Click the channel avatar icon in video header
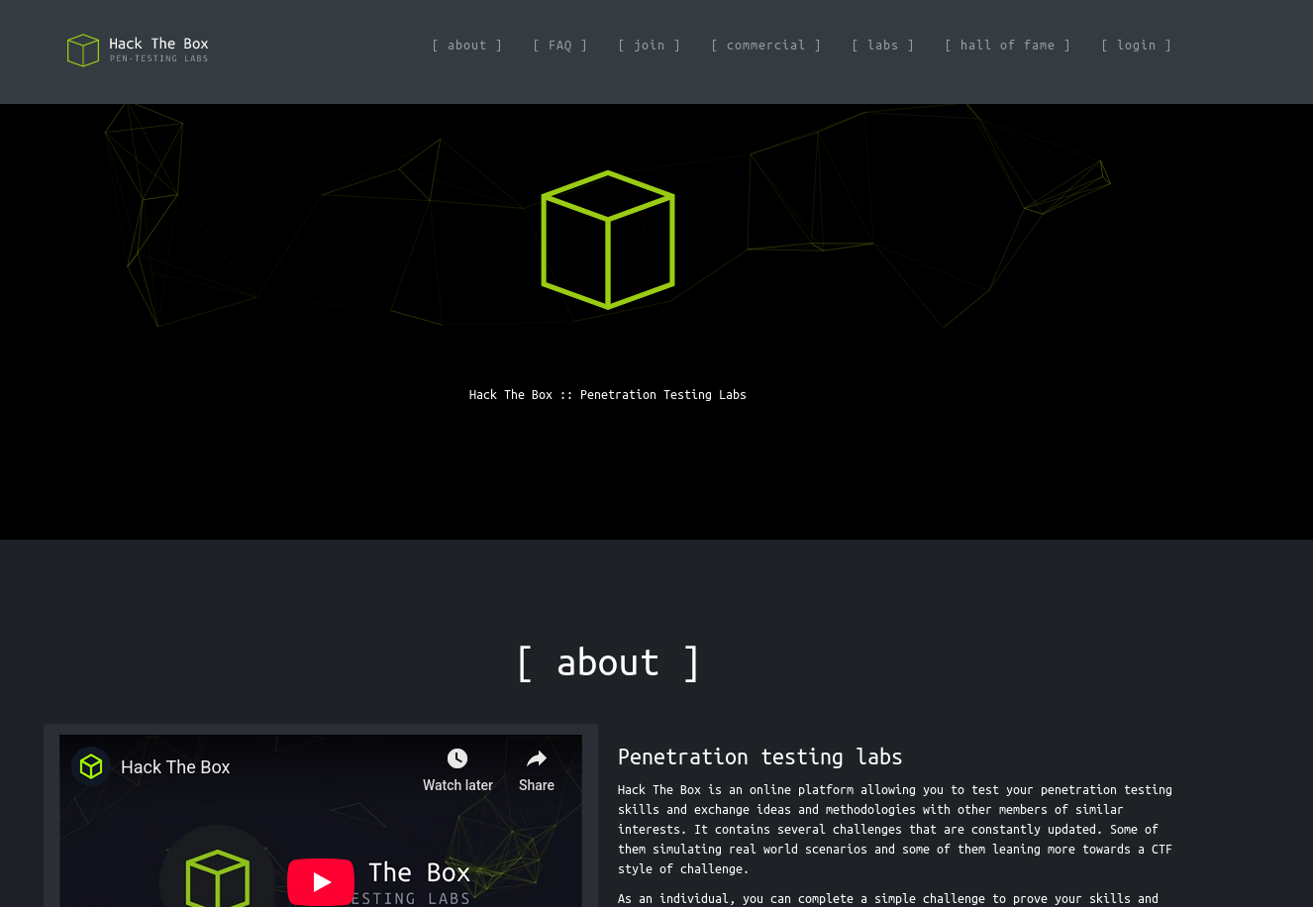The image size is (1313, 907). (91, 766)
